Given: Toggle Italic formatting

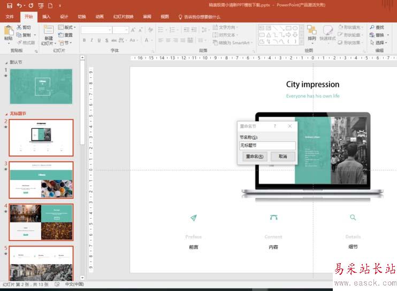Looking at the screenshot, I should 91,40.
